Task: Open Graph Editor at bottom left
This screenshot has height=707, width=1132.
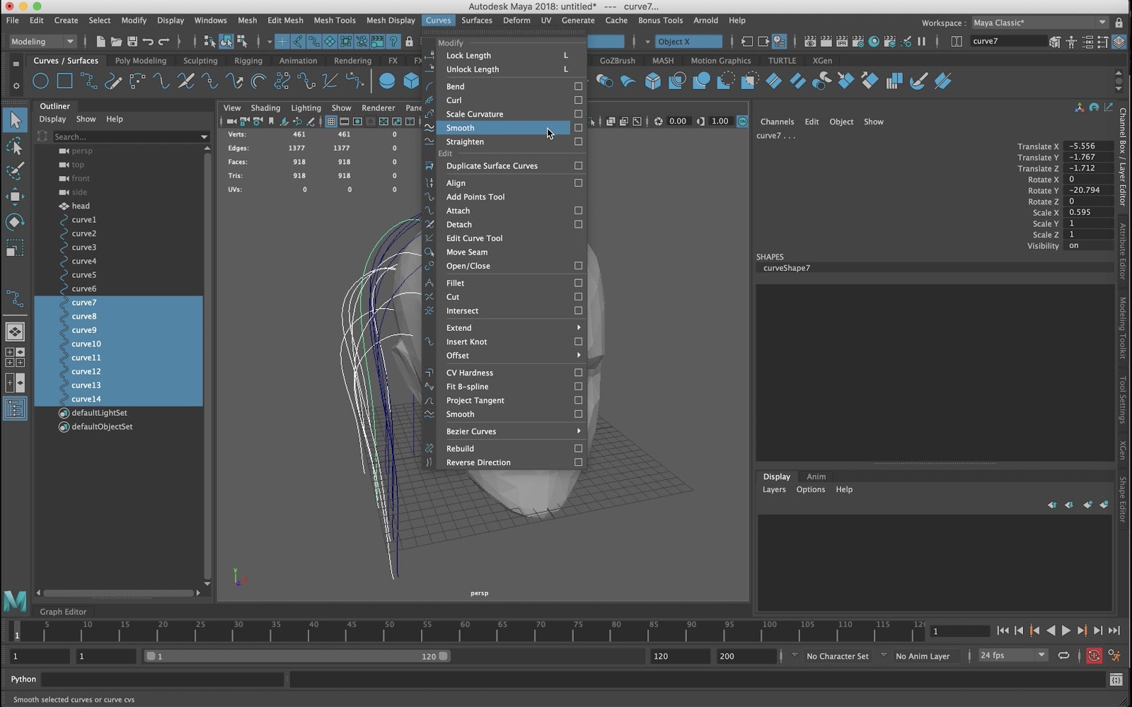Action: (x=63, y=612)
